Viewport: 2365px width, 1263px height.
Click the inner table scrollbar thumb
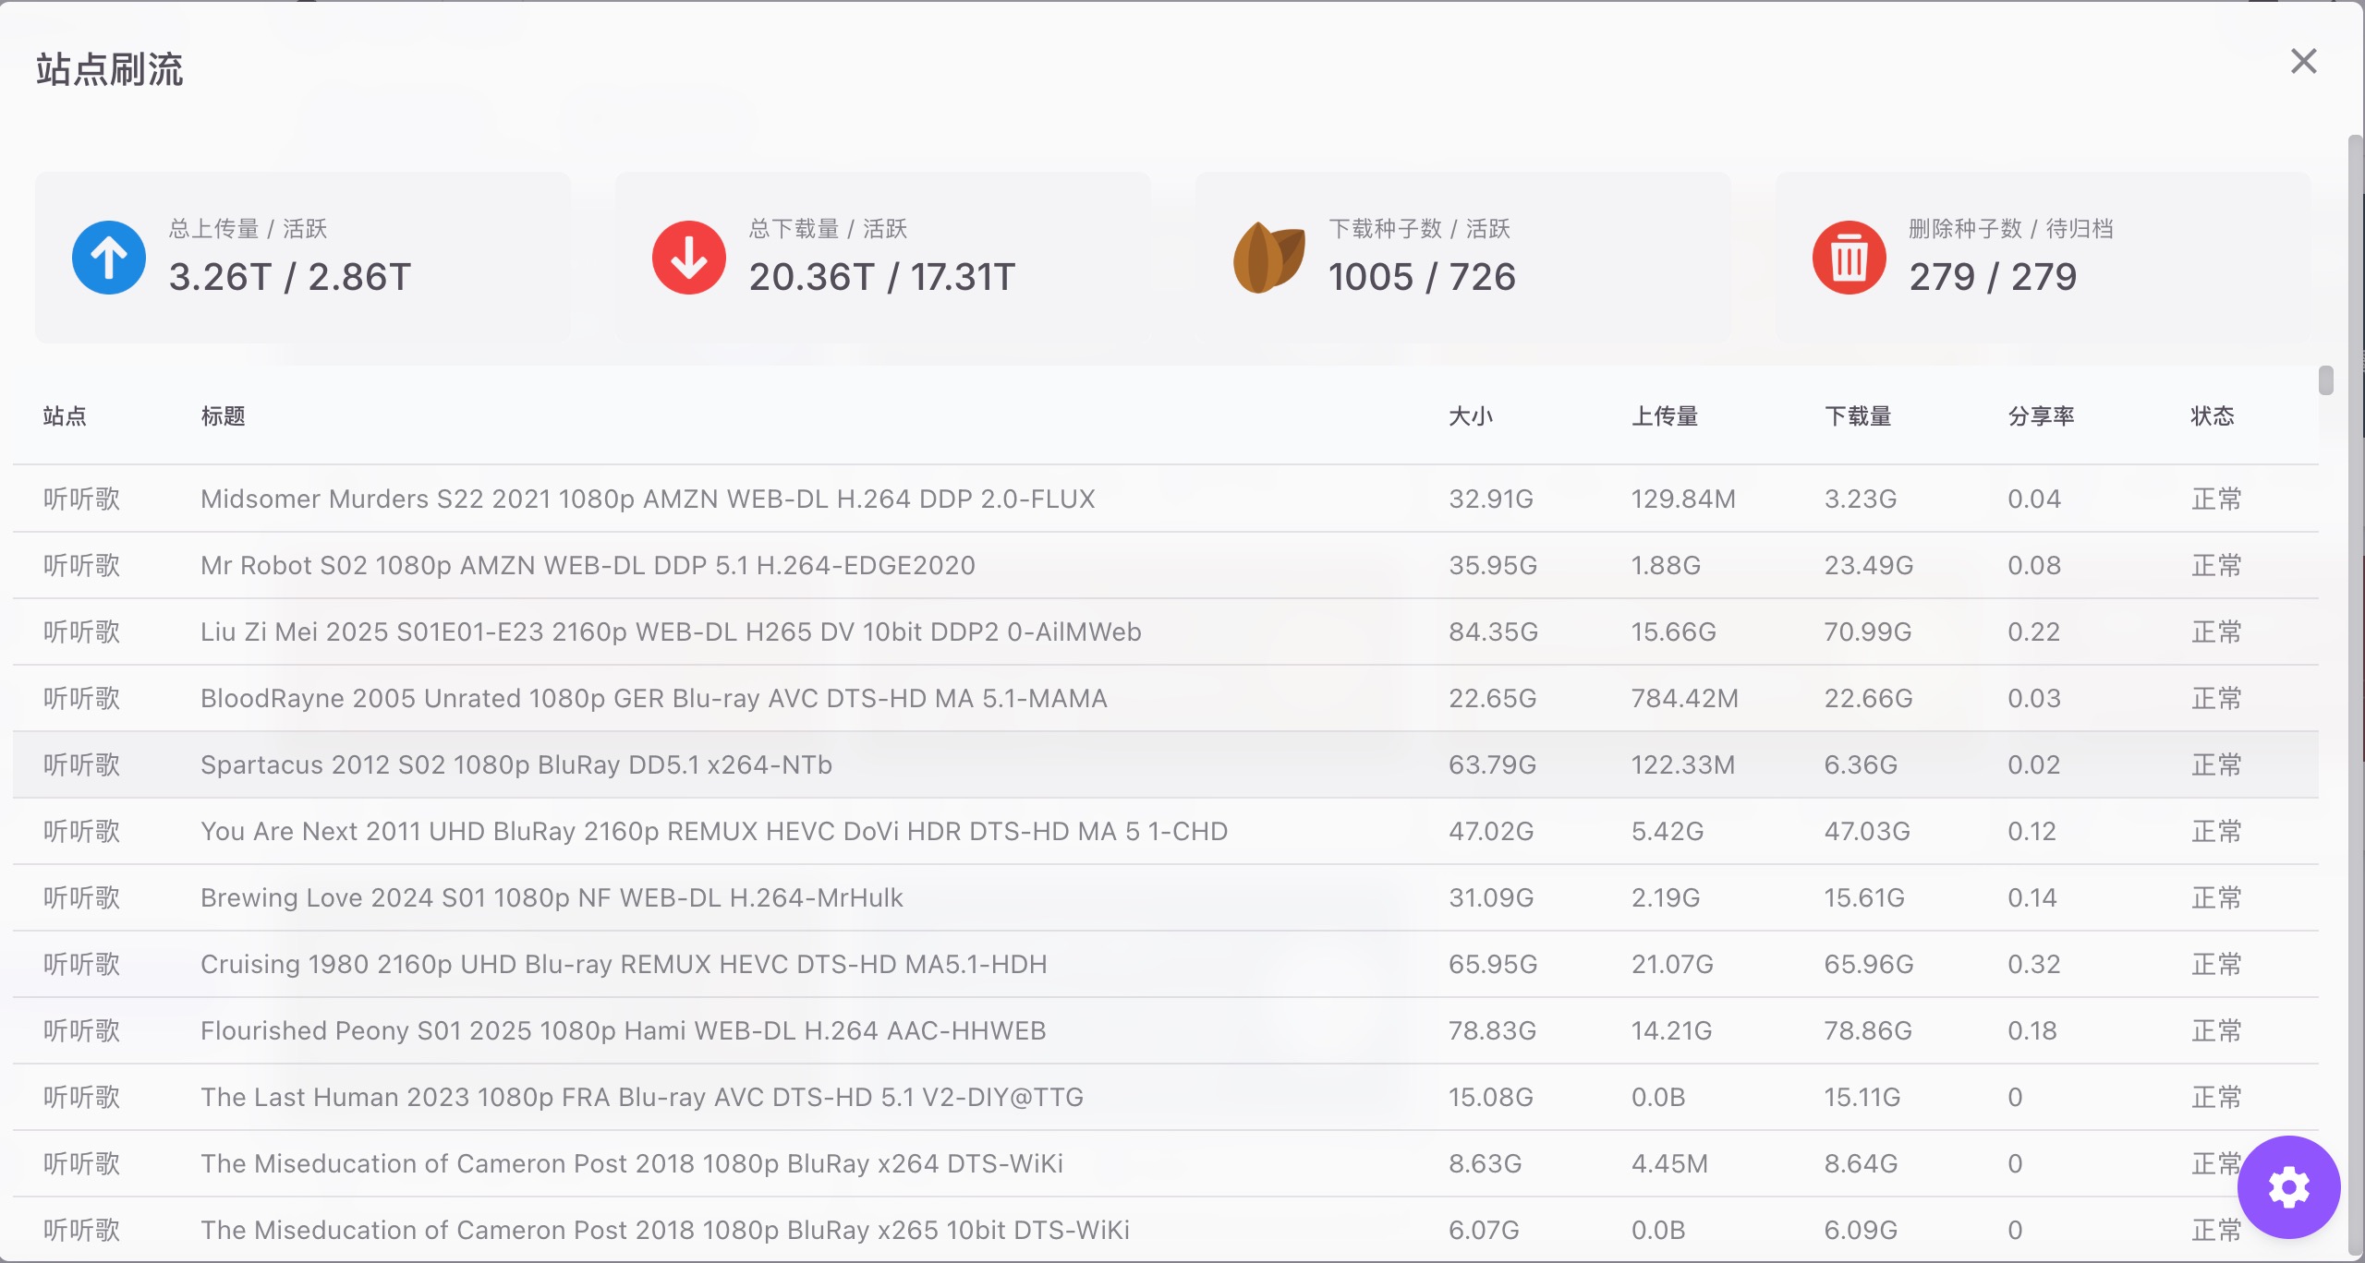click(x=2326, y=380)
